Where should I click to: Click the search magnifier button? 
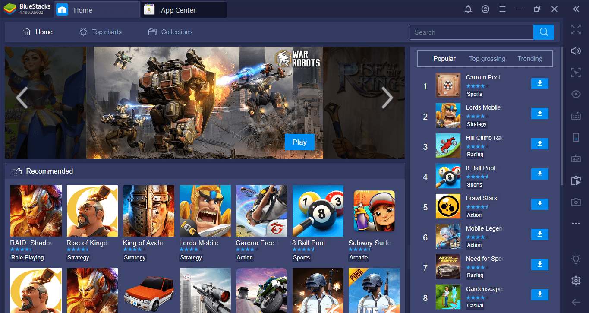(x=544, y=32)
